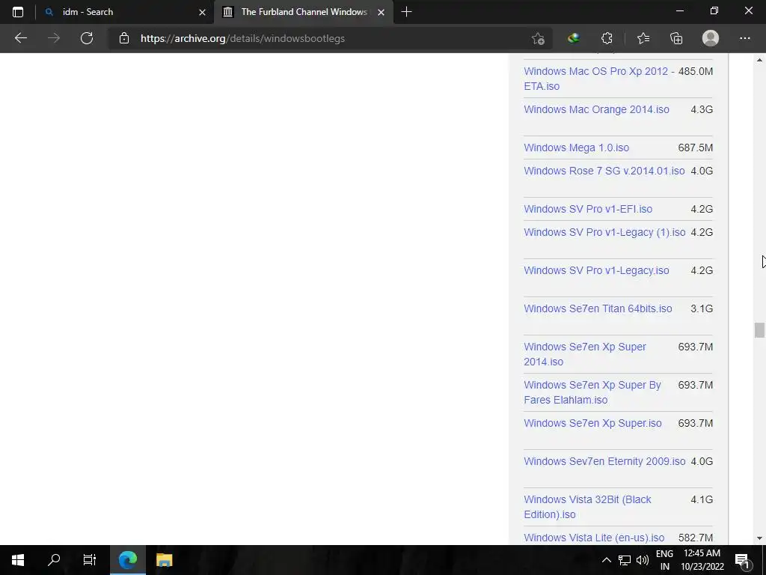Viewport: 766px width, 575px height.
Task: Open Task View on the taskbar
Action: [x=90, y=560]
